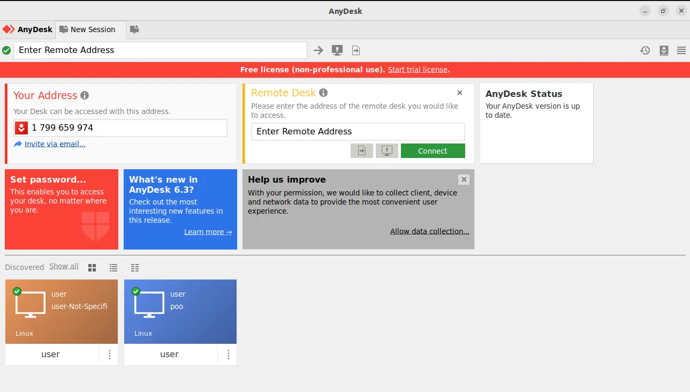This screenshot has width=690, height=392.
Task: Open options menu for poo device
Action: (x=228, y=355)
